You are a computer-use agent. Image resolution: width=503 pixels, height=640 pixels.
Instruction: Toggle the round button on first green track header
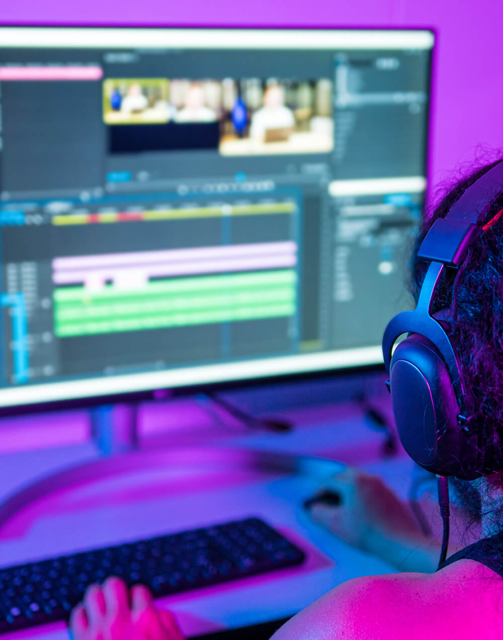[46, 303]
